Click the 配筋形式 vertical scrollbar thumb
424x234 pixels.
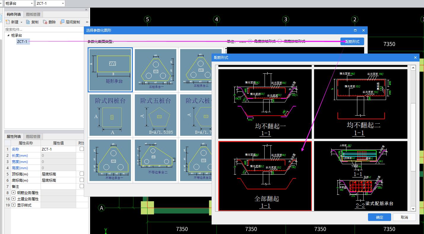coord(413,137)
